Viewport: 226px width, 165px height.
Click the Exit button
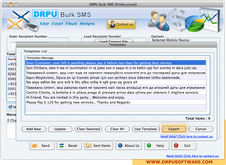[x=184, y=146]
